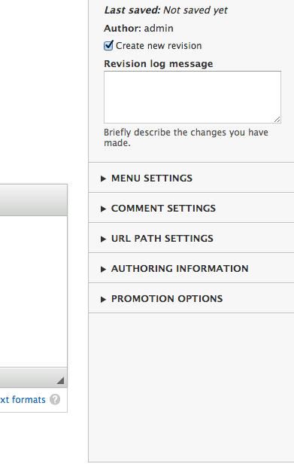
Task: Expand URL Path Settings triangle
Action: click(103, 239)
